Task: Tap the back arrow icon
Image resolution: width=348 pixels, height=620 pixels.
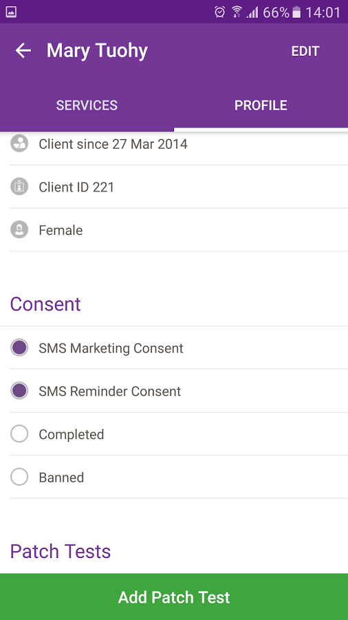Action: pos(23,50)
